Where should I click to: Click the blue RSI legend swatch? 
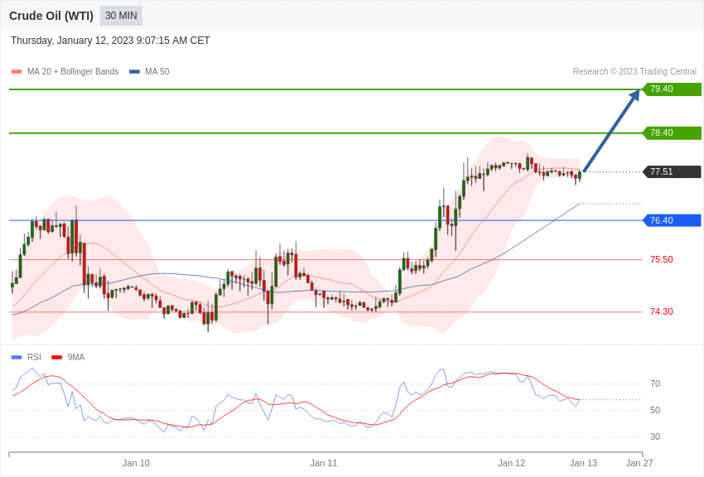(17, 357)
